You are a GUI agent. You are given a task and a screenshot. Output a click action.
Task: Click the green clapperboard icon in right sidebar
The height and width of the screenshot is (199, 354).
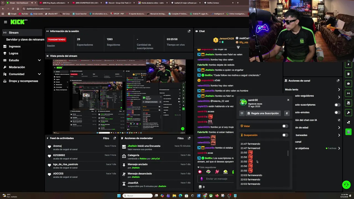[348, 132]
